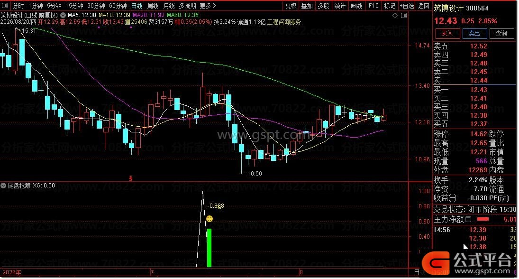Click the 卖出 sell button
Screen dimensions: 519x279
(x=474, y=34)
